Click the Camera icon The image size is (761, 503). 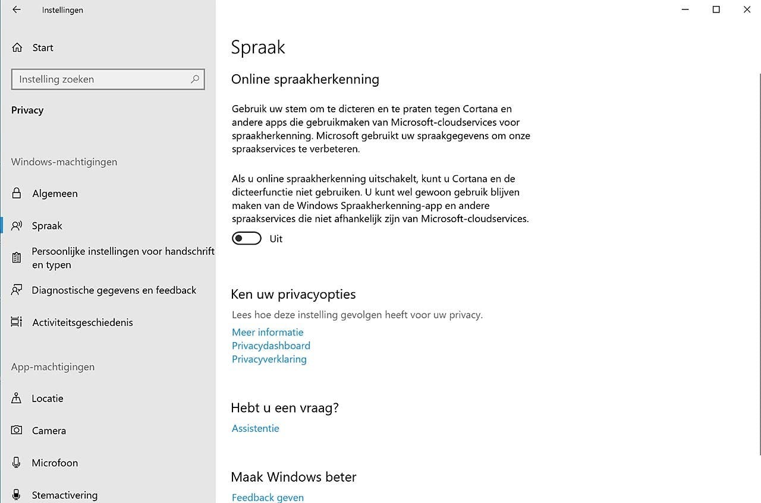[17, 431]
